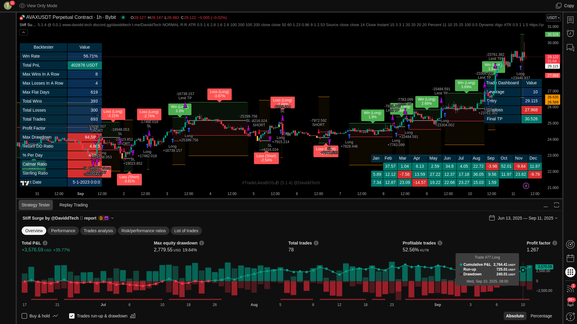Maximize the Strategy Tester panel
The image size is (577, 324).
coord(557,205)
